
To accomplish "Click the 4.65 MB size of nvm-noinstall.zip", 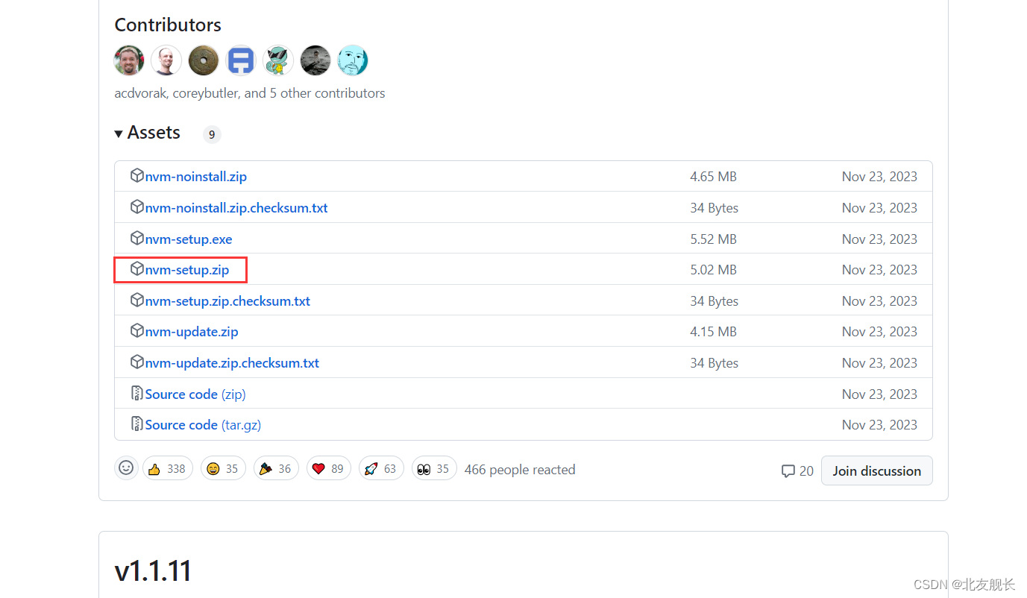I will [713, 177].
